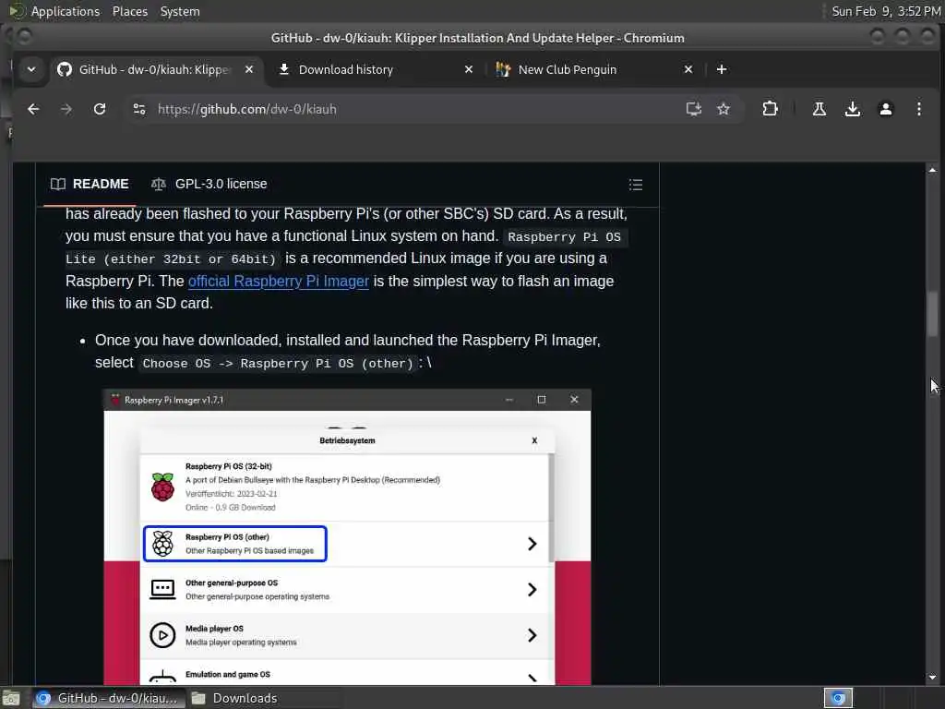Viewport: 945px width, 709px height.
Task: Close the GitHub kiauh tab
Action: point(249,69)
